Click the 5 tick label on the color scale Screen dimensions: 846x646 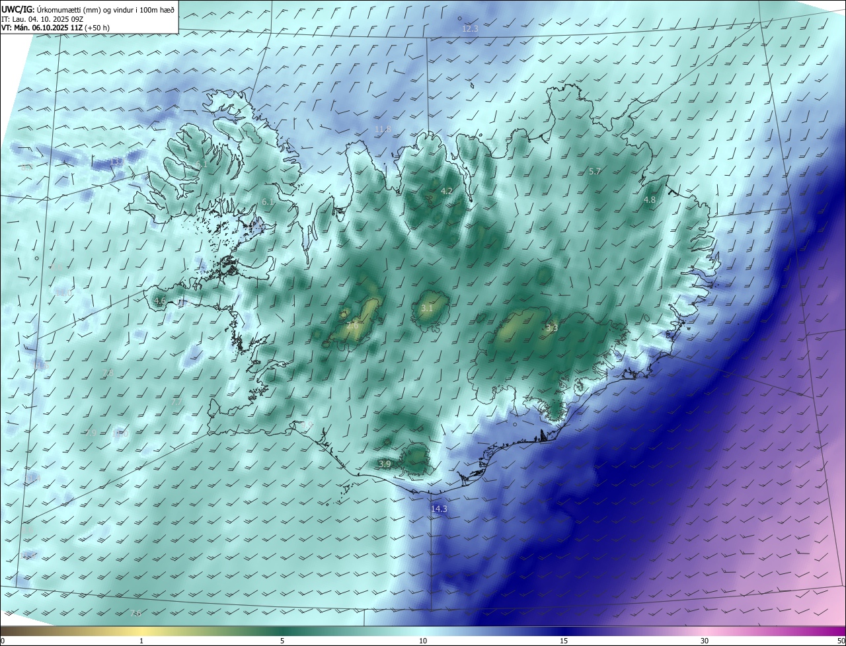tap(282, 641)
